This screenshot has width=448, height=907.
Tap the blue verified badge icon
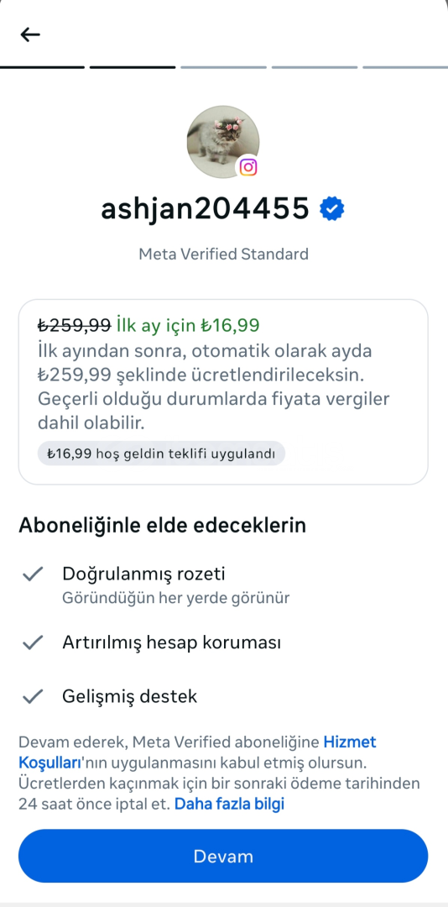coord(332,209)
